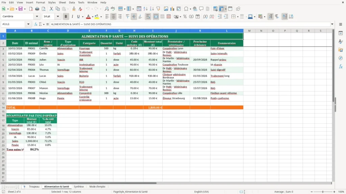Screen dimensions: 346x194
Task: Click the Open folder icon
Action: click(x=12, y=9)
